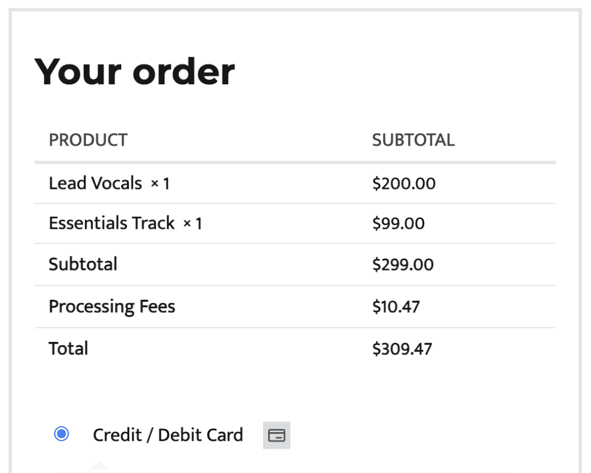The height and width of the screenshot is (473, 591).
Task: Click the $309.47 total amount
Action: click(402, 349)
